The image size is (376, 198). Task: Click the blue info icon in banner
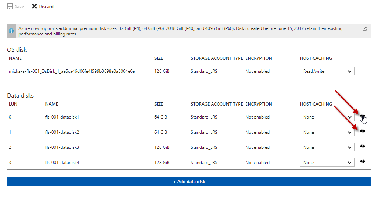11,31
